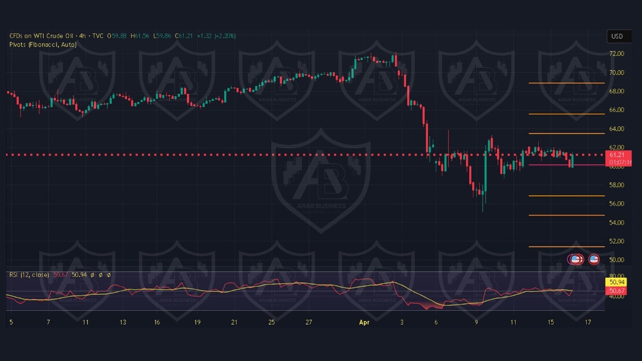Click the 19 date label on the time axis
Image resolution: width=642 pixels, height=361 pixels.
(197, 322)
